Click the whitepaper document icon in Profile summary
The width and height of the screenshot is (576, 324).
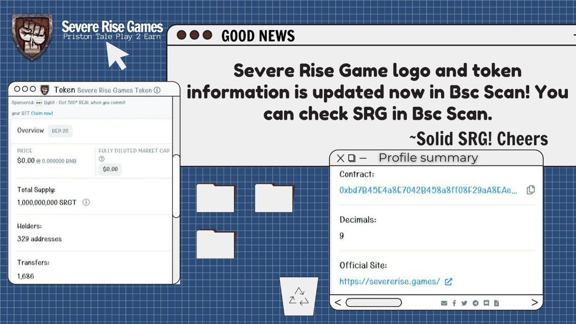pos(496,303)
